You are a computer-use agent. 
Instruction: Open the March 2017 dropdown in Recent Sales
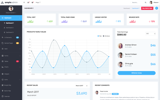pos(81,86)
